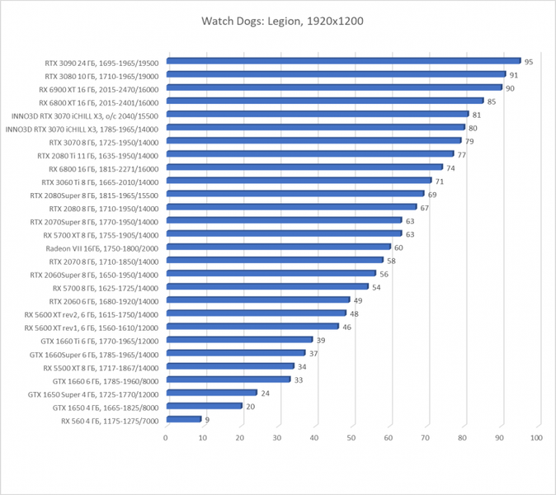
Task: Click the RTX 2080 8 ГБ, 1710-1950/14000 label
Action: pyautogui.click(x=104, y=209)
